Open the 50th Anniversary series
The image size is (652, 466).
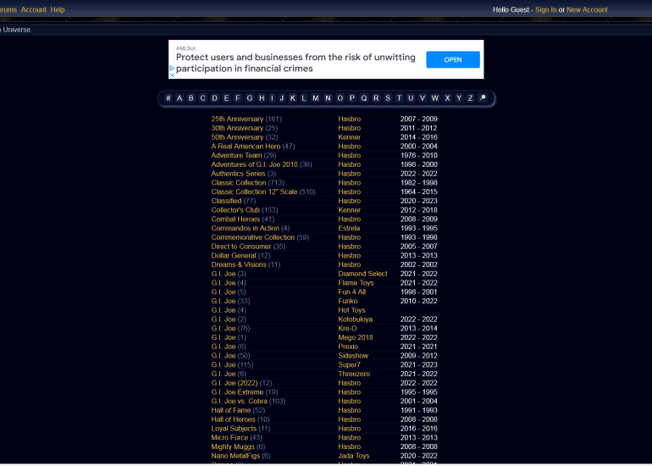tap(237, 137)
